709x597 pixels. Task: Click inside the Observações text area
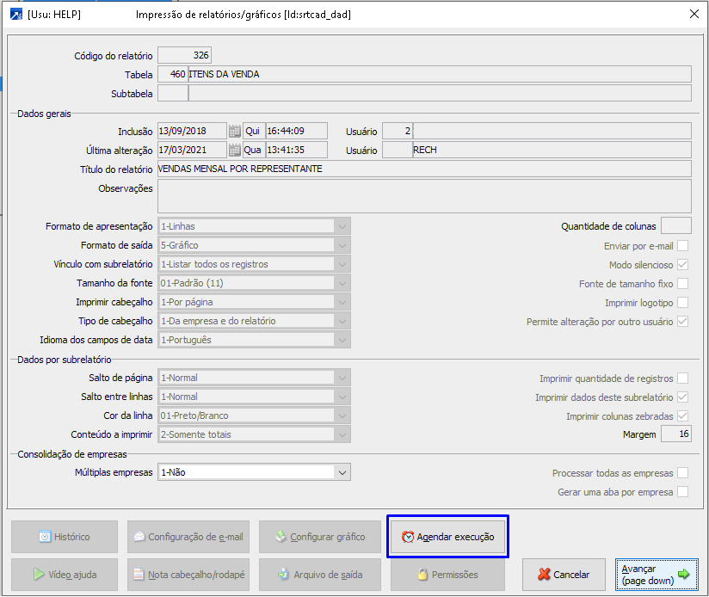424,196
